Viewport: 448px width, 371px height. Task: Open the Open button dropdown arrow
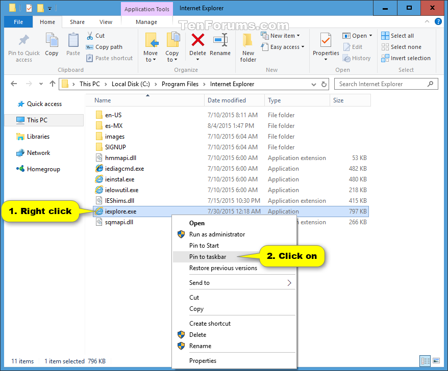coord(370,36)
